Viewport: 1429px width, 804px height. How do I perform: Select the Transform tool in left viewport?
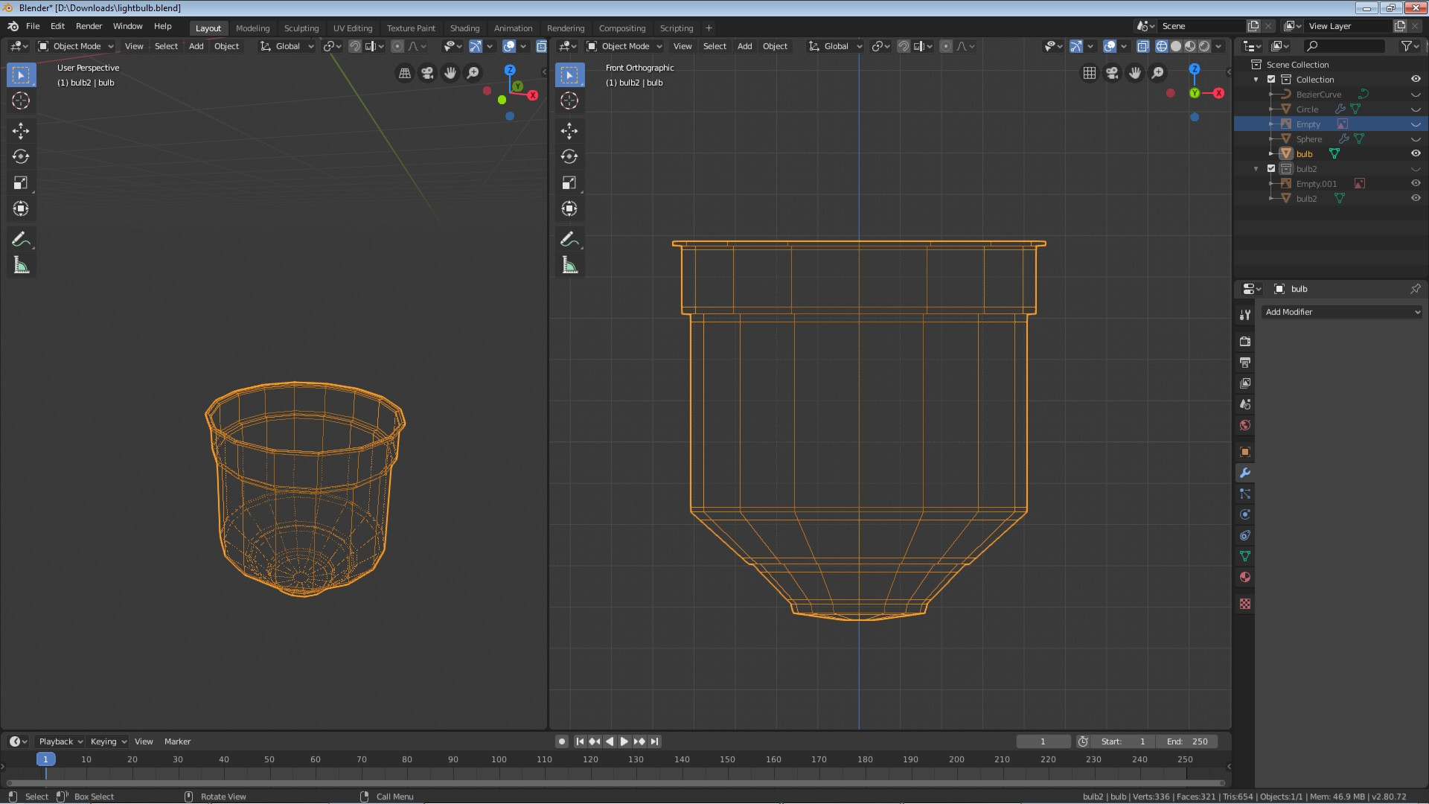point(21,209)
